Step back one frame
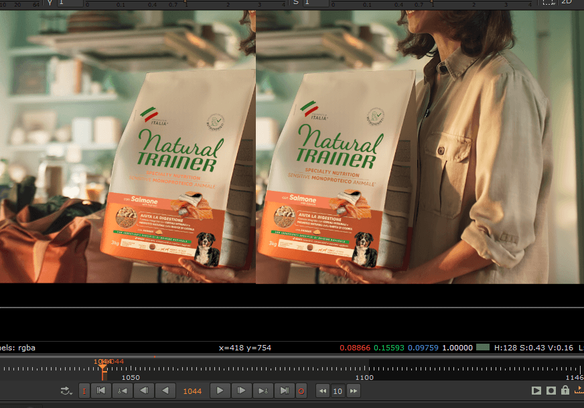The height and width of the screenshot is (408, 584). pos(144,391)
